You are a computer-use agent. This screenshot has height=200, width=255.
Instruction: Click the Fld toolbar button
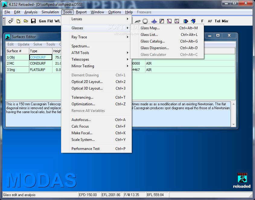pyautogui.click(x=50, y=21)
